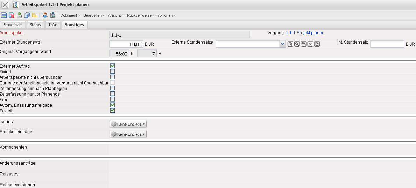Uncheck the Externer Auftrag checkbox
The height and width of the screenshot is (188, 416).
(x=113, y=66)
